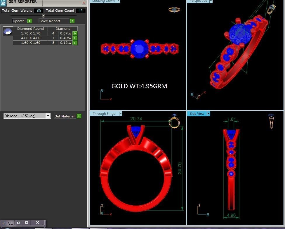The height and width of the screenshot is (229, 285).
Task: Select the 20.74 width dimension
Action: point(136,119)
